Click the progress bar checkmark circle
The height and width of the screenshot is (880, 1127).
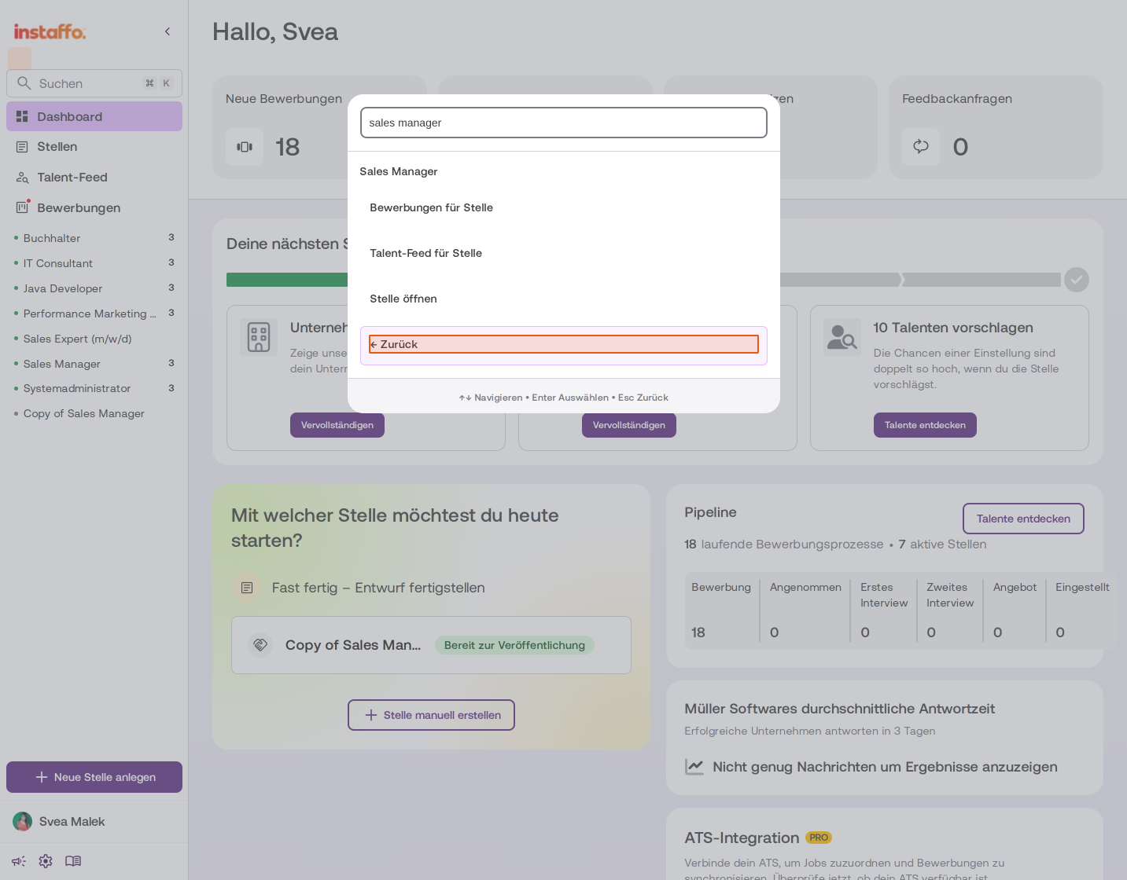(1076, 280)
